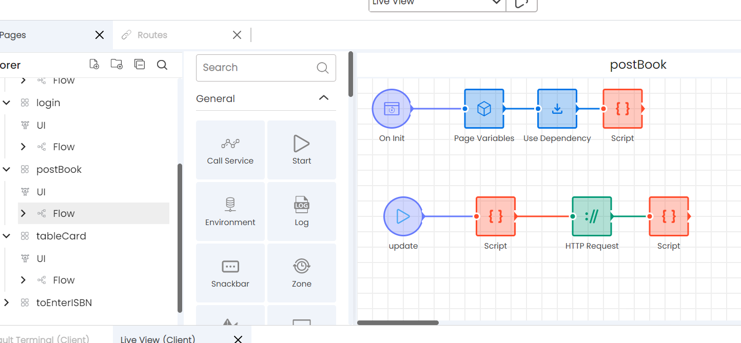
Task: Open the Live View dropdown
Action: pos(437,4)
